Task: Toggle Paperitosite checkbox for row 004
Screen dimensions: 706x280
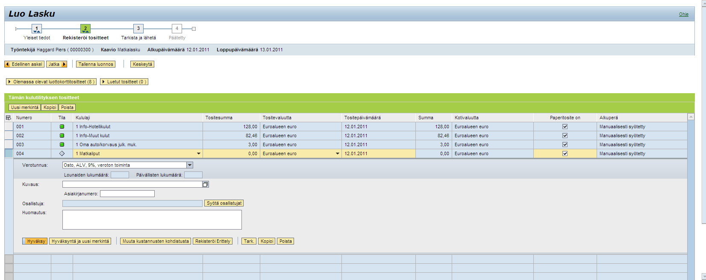Action: tap(565, 153)
